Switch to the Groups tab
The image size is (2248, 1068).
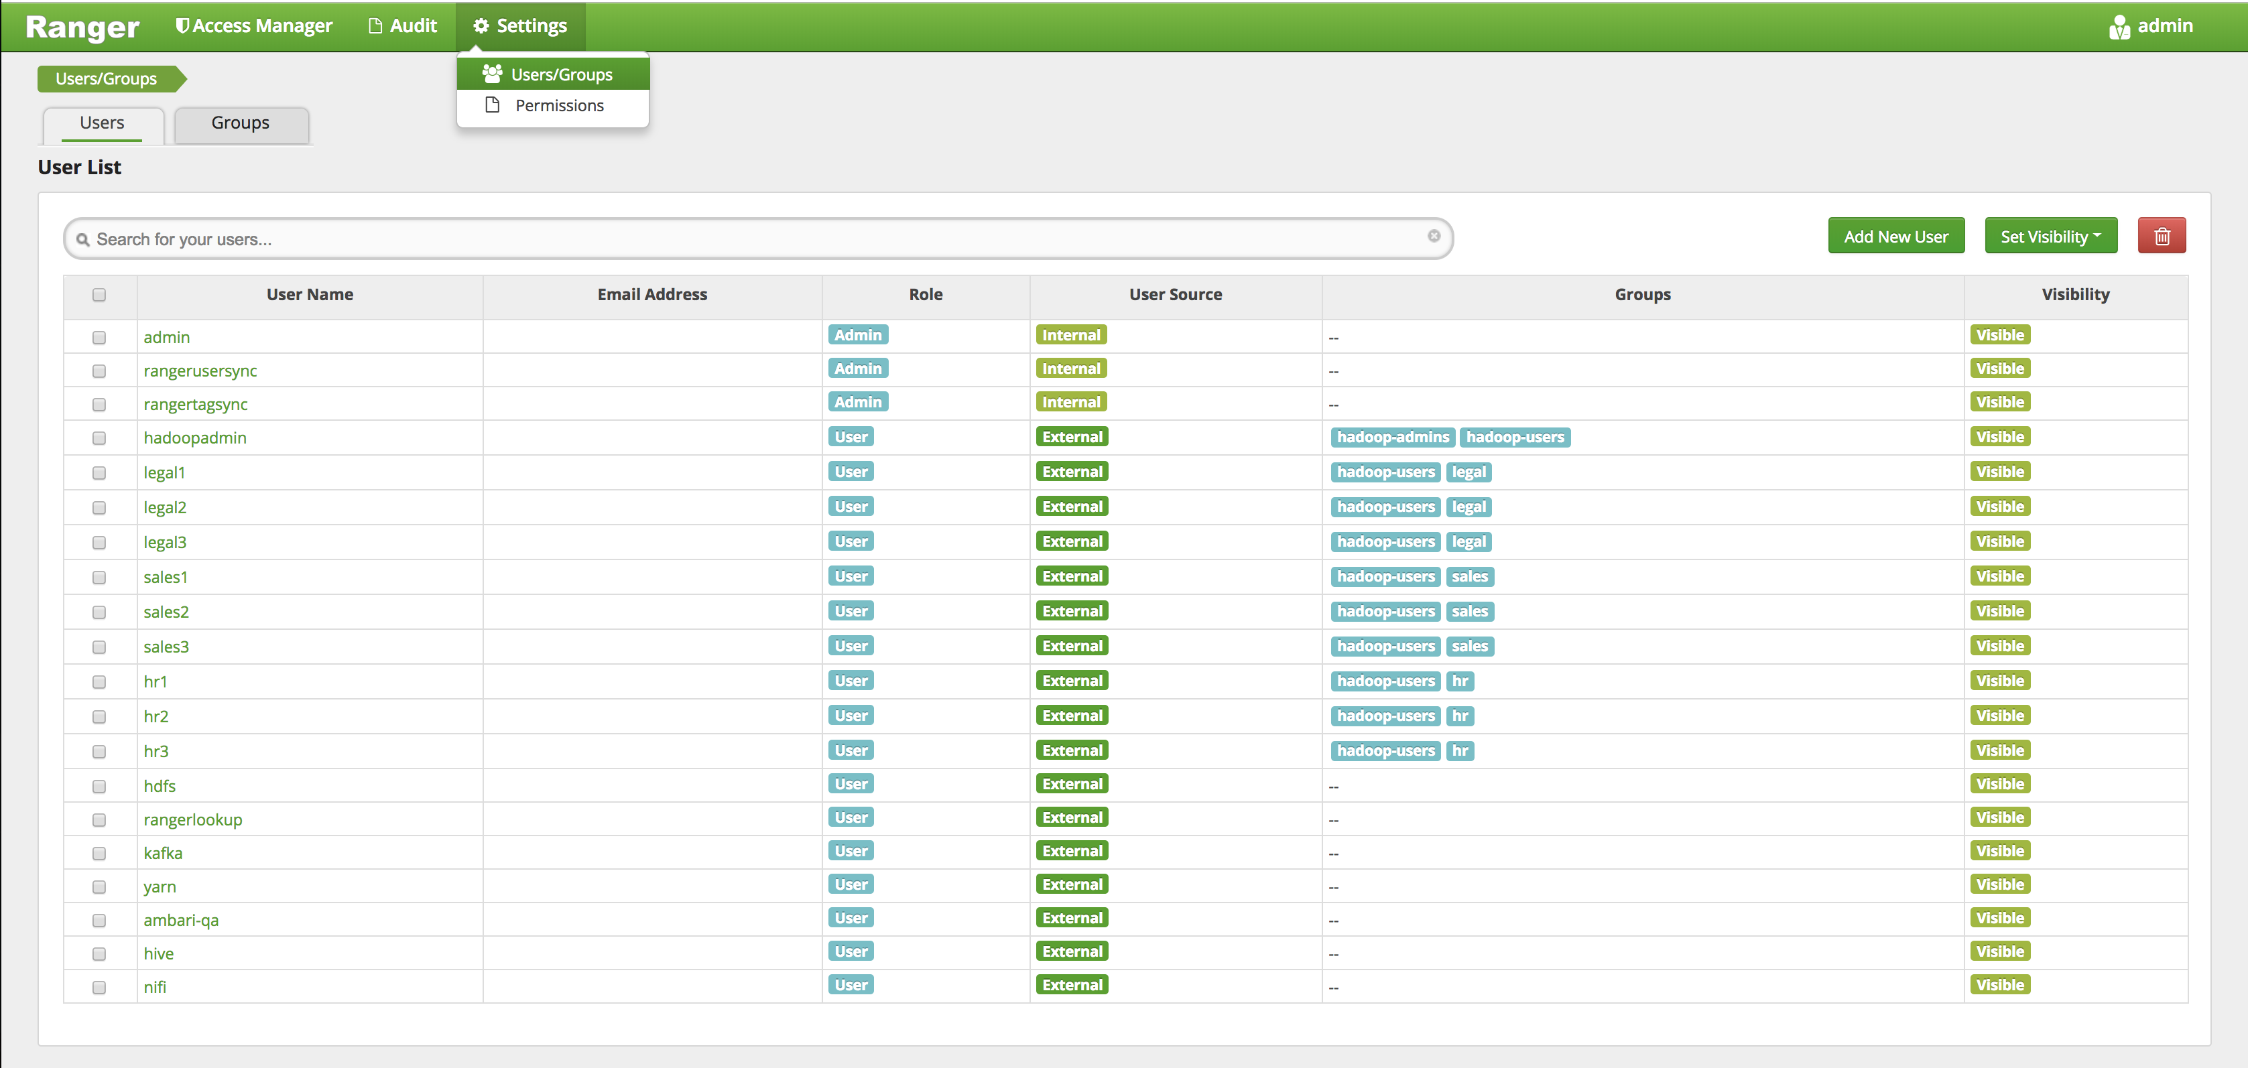point(241,124)
